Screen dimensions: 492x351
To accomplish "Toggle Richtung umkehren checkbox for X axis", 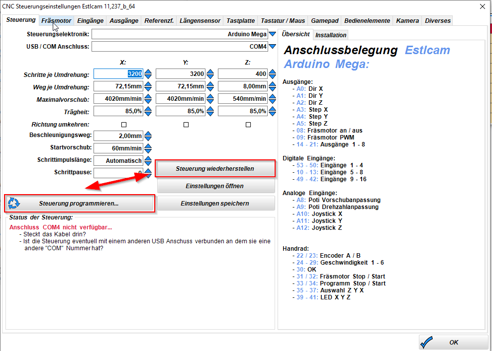I will (x=124, y=125).
